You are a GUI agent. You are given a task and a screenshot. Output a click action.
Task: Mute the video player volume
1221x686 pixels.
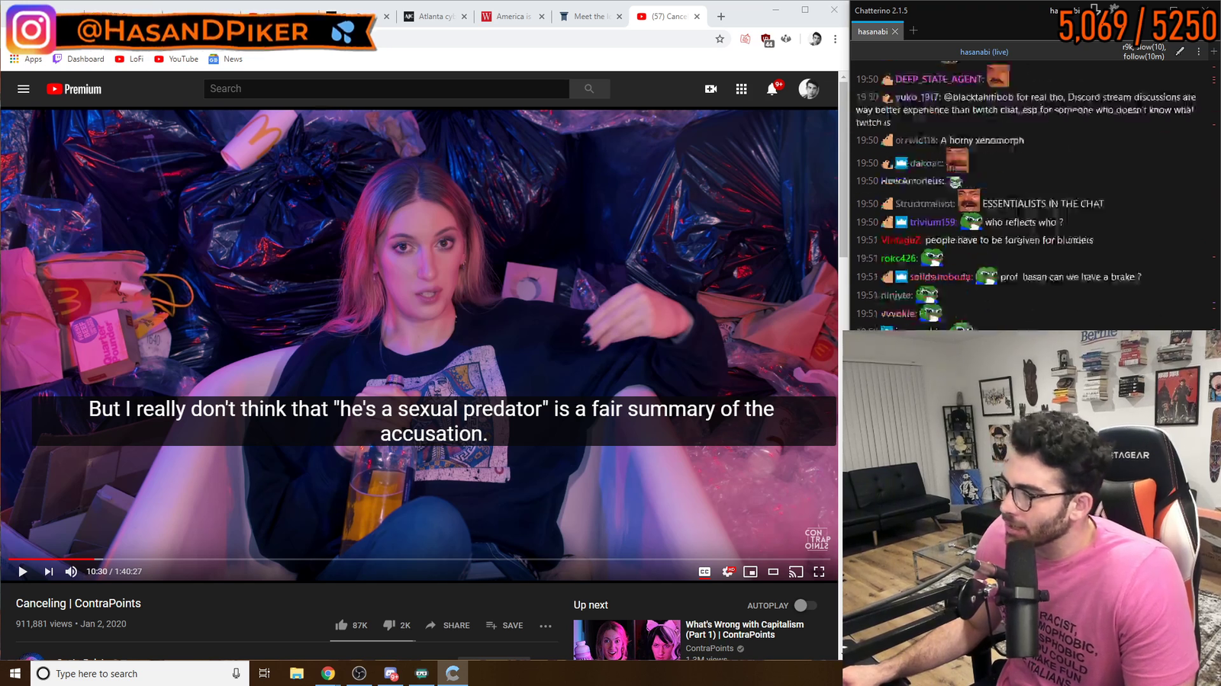[x=71, y=572]
